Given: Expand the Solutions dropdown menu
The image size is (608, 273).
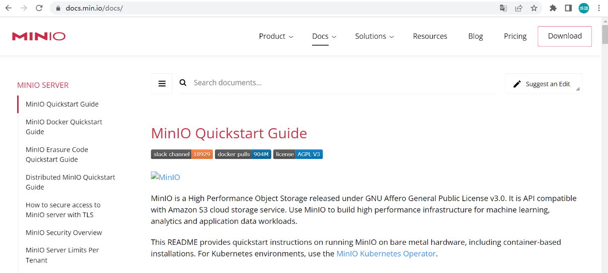Looking at the screenshot, I should pos(374,36).
